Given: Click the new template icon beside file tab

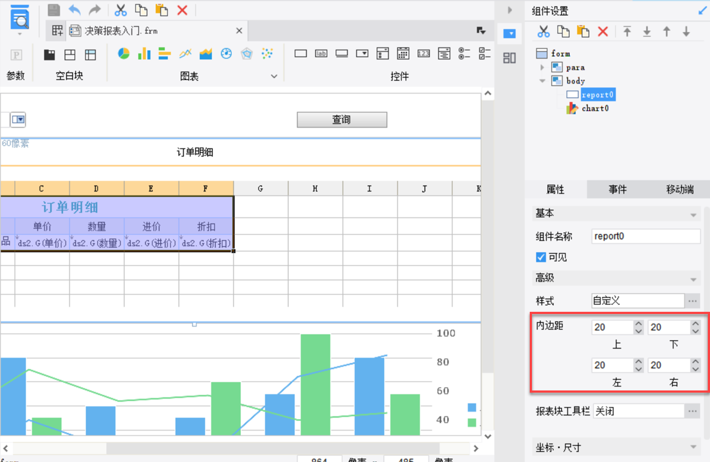Looking at the screenshot, I should pos(57,31).
